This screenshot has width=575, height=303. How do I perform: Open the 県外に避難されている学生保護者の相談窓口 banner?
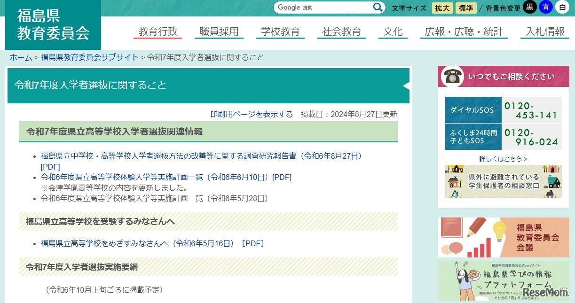(503, 182)
